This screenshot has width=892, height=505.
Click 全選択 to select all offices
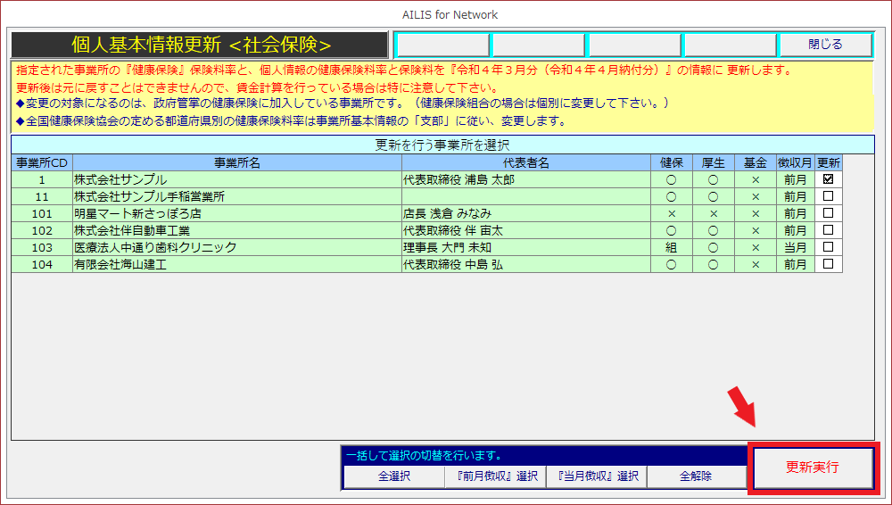coord(393,476)
